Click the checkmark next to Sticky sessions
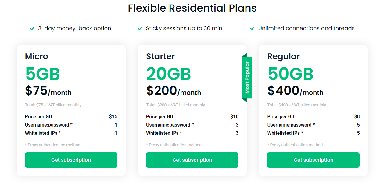This screenshot has height=186, width=380. coord(140,28)
